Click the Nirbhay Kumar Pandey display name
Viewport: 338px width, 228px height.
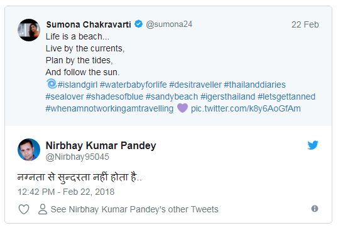coord(101,145)
